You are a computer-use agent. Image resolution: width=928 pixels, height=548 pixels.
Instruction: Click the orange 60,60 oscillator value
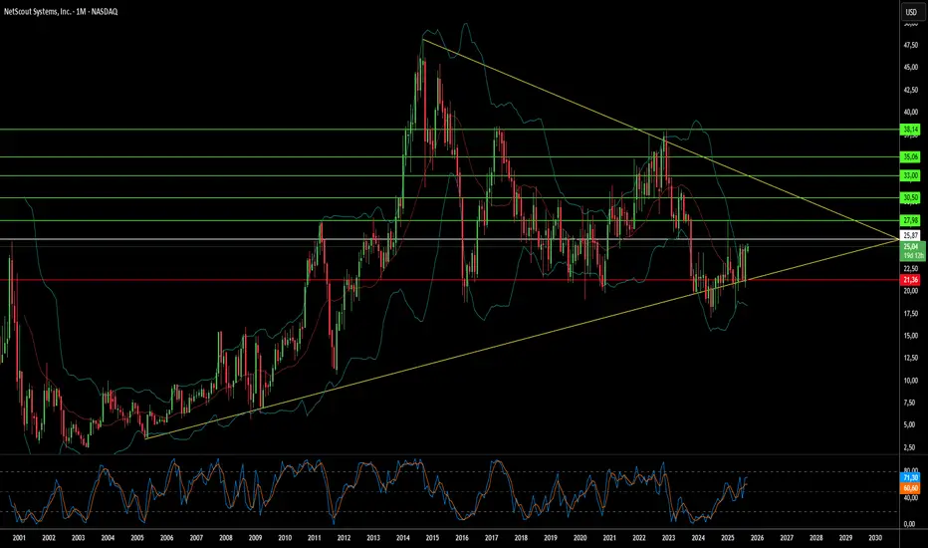(x=911, y=488)
